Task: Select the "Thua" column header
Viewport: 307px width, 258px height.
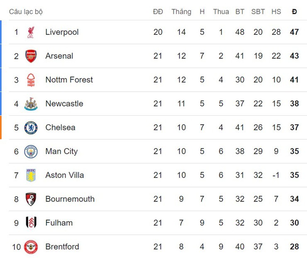Action: coord(221,12)
